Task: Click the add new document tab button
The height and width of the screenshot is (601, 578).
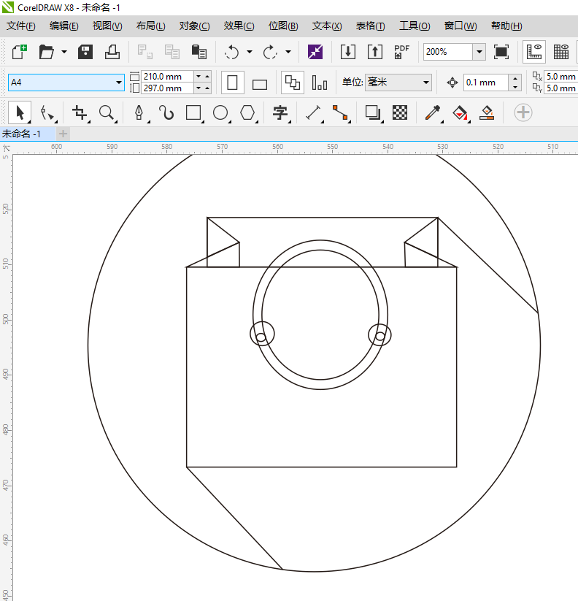Action: click(x=63, y=134)
